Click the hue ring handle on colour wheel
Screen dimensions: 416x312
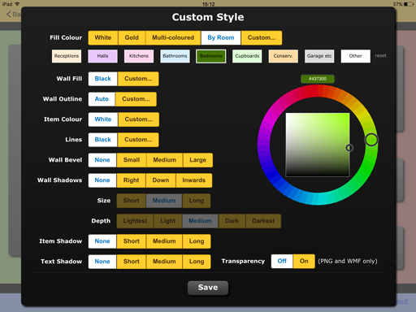(371, 140)
